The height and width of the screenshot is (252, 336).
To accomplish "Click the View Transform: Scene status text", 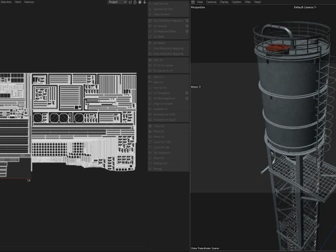I will (205, 248).
